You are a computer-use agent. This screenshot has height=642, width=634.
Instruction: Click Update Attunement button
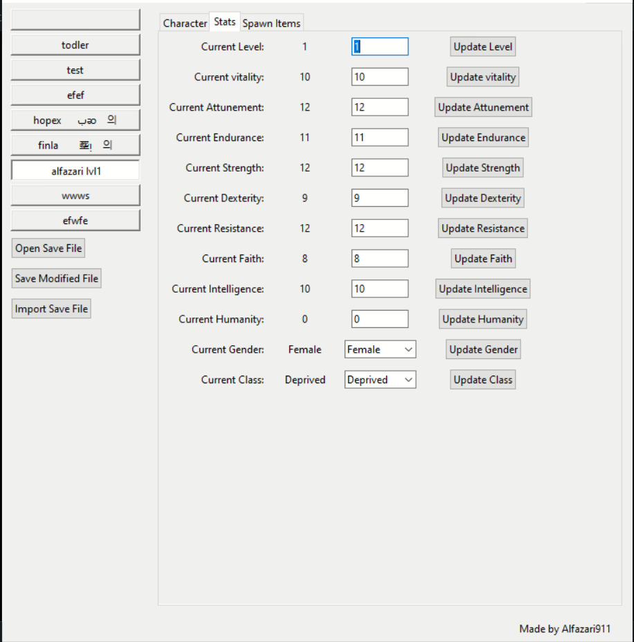[483, 107]
